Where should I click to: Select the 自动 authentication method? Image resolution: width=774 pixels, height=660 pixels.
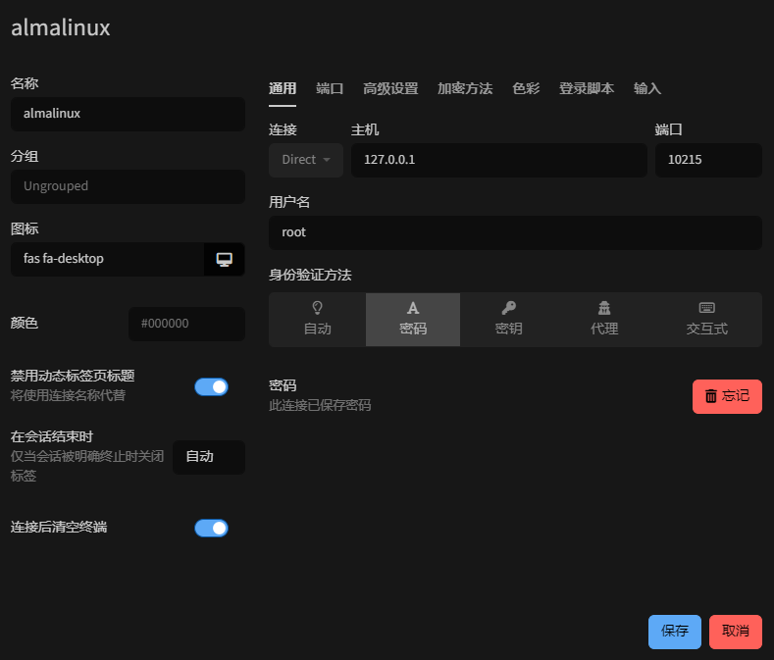[x=318, y=320]
